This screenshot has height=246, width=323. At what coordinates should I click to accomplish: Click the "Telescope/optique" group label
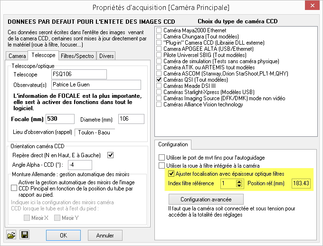click(33, 66)
